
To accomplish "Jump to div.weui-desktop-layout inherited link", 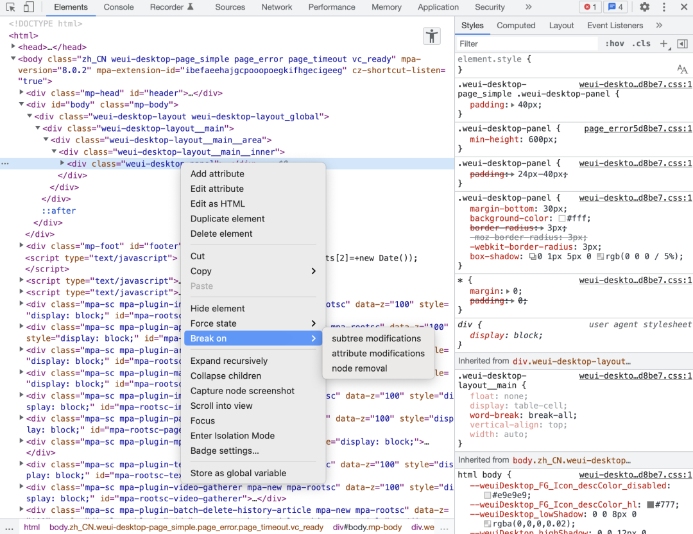I will pyautogui.click(x=572, y=361).
